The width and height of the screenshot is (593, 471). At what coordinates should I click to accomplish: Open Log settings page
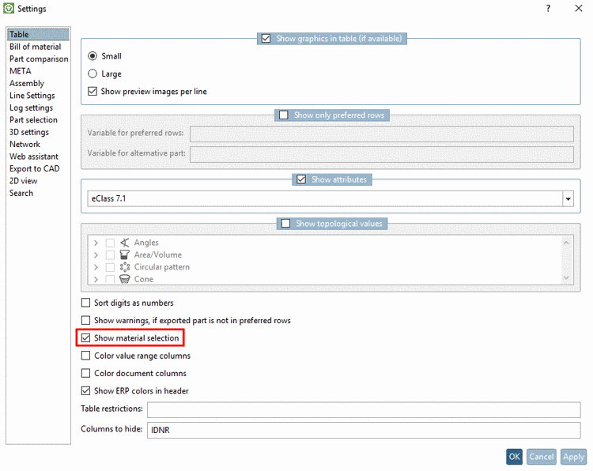point(31,107)
